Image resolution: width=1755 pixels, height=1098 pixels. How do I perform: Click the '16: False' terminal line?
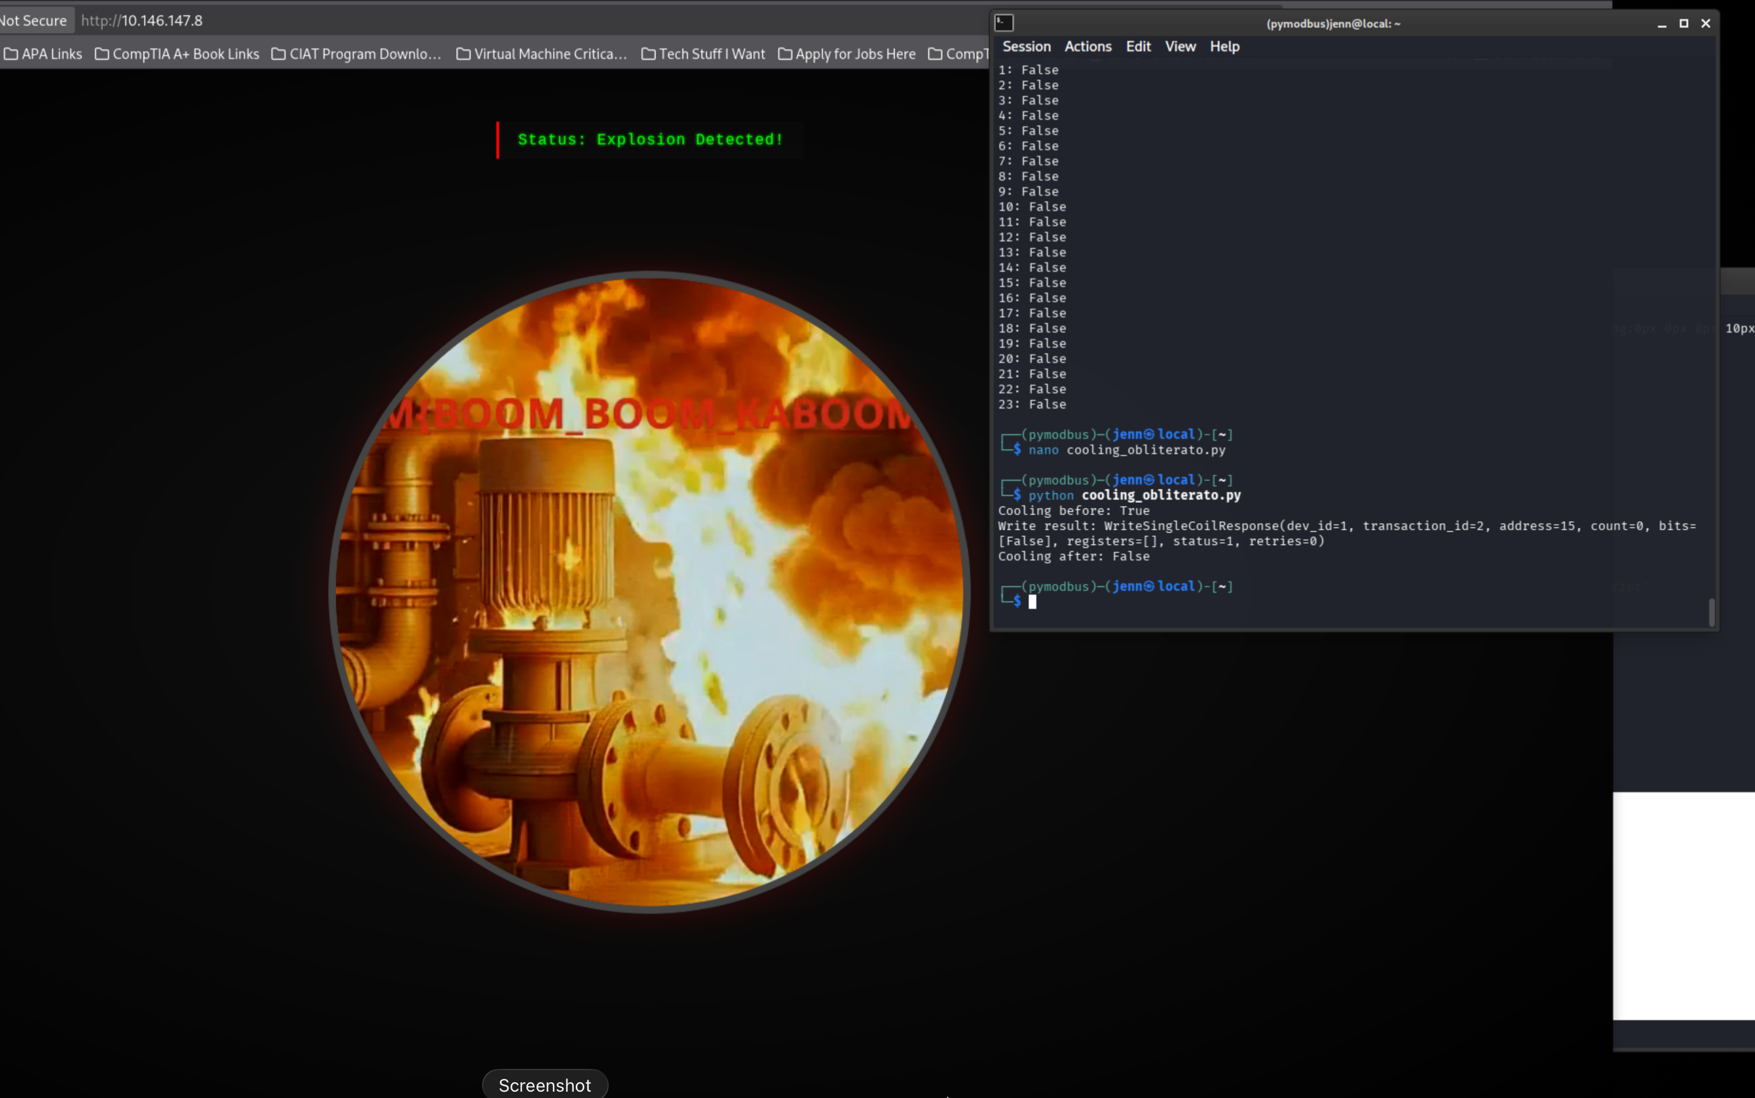pos(1033,298)
